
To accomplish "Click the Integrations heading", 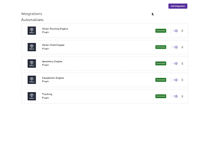I will pos(31,14).
